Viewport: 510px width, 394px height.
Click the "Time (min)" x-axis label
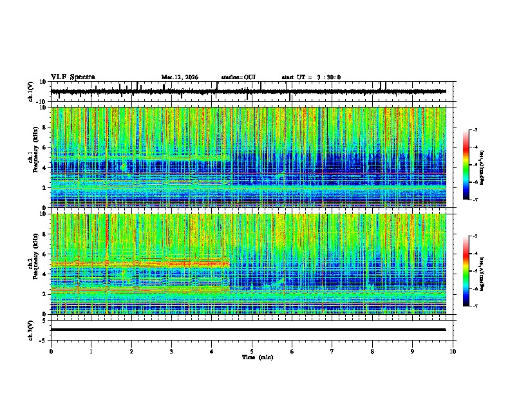point(258,357)
